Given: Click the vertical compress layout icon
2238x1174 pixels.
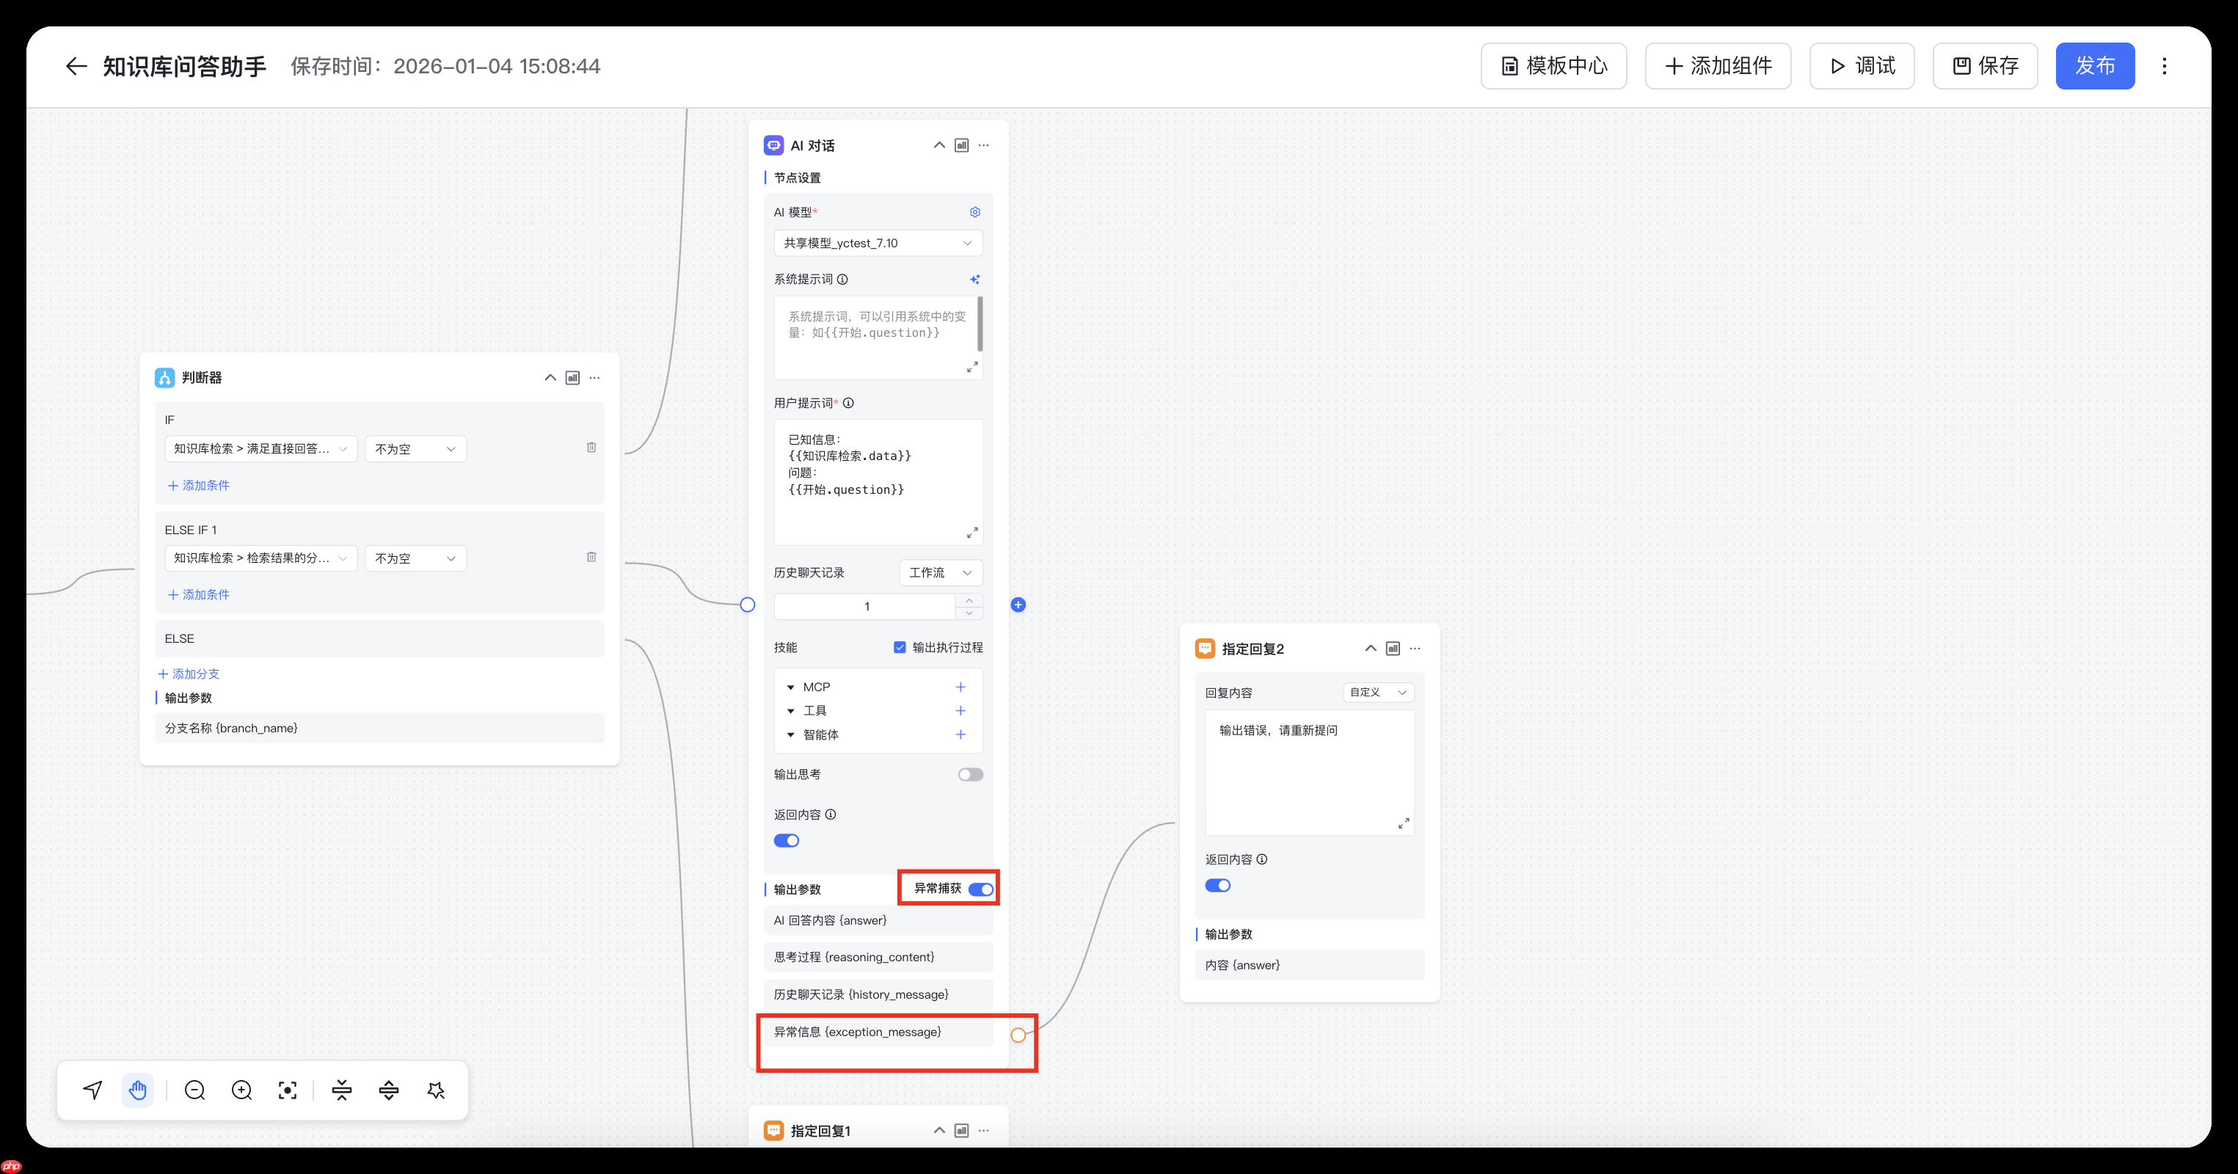Looking at the screenshot, I should coord(341,1090).
